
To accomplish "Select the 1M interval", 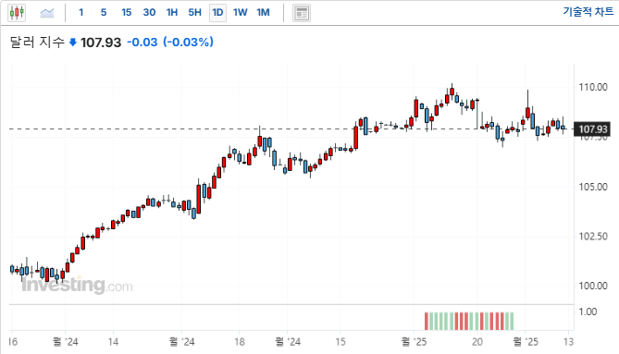I will [x=264, y=12].
